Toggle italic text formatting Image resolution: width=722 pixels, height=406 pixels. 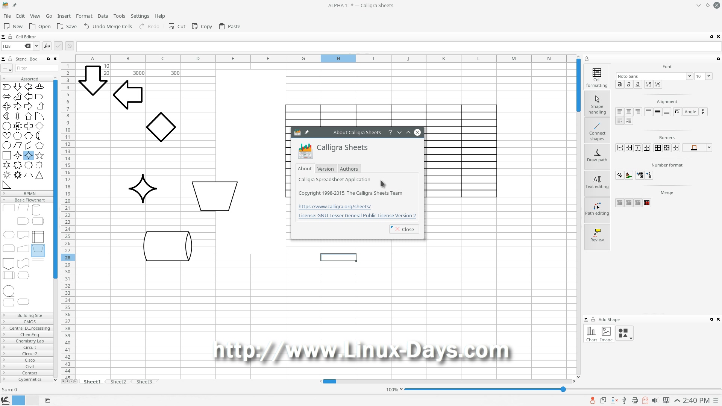tap(629, 84)
